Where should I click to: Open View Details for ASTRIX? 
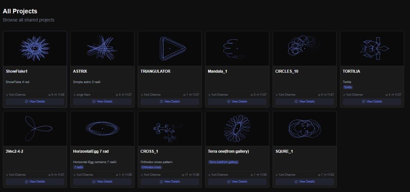click(x=102, y=101)
